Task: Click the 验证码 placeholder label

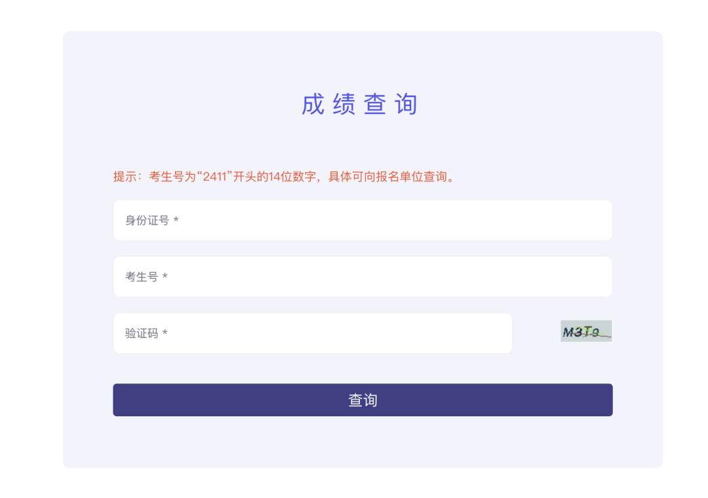Action: point(142,333)
